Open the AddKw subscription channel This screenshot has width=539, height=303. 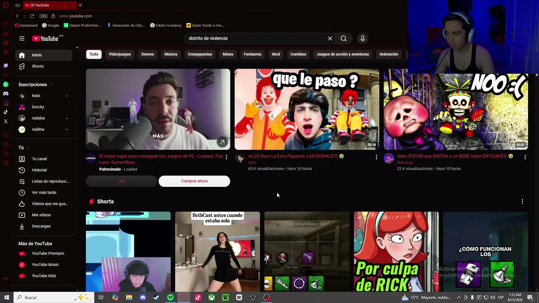click(44, 129)
